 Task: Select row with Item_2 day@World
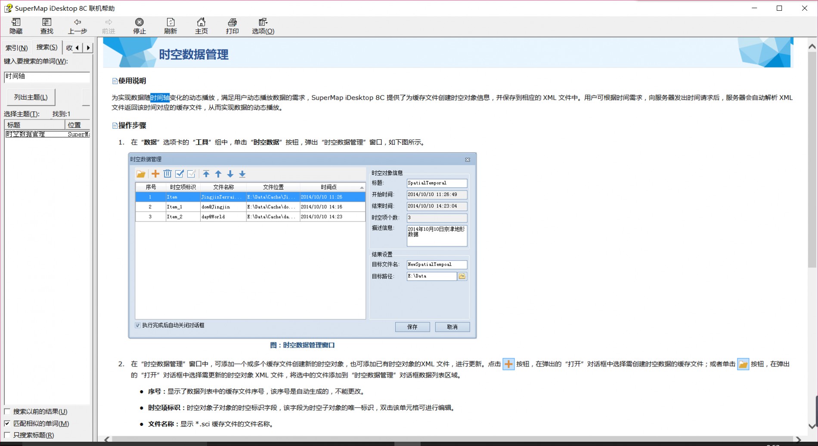tap(250, 217)
